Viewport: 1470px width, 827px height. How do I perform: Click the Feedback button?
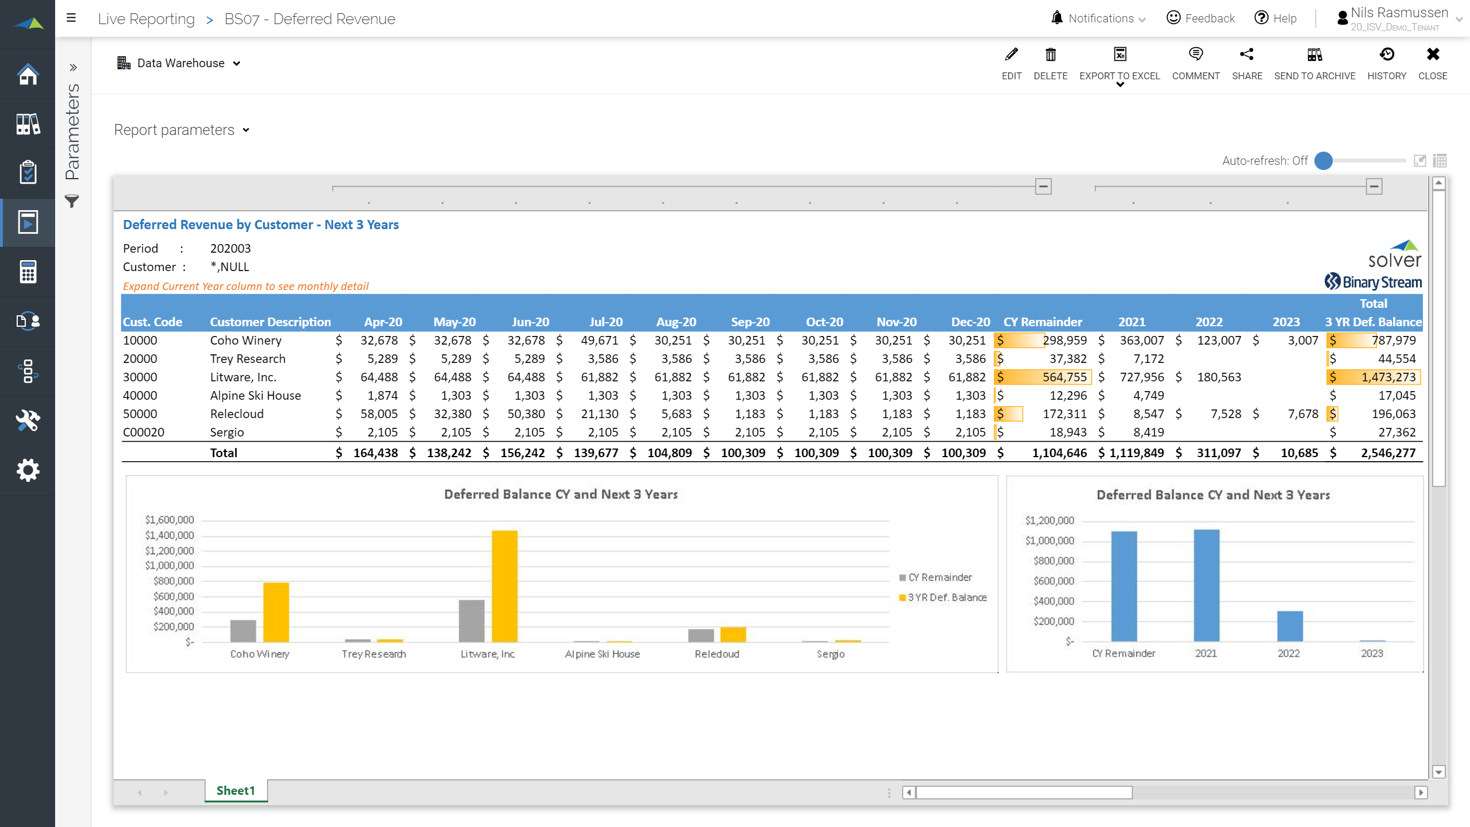(1201, 18)
